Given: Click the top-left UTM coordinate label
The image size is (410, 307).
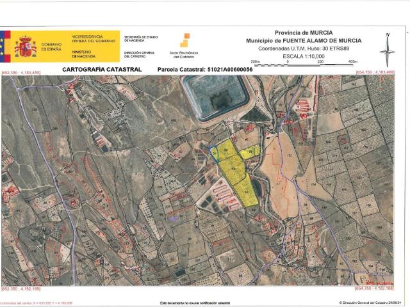Looking at the screenshot, I should (x=21, y=72).
